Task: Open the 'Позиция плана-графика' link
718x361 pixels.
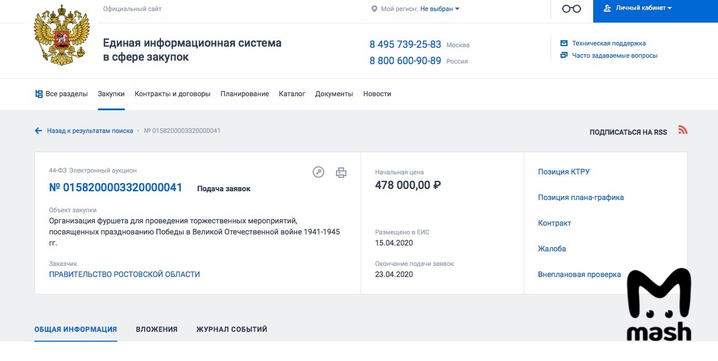Action: [581, 198]
